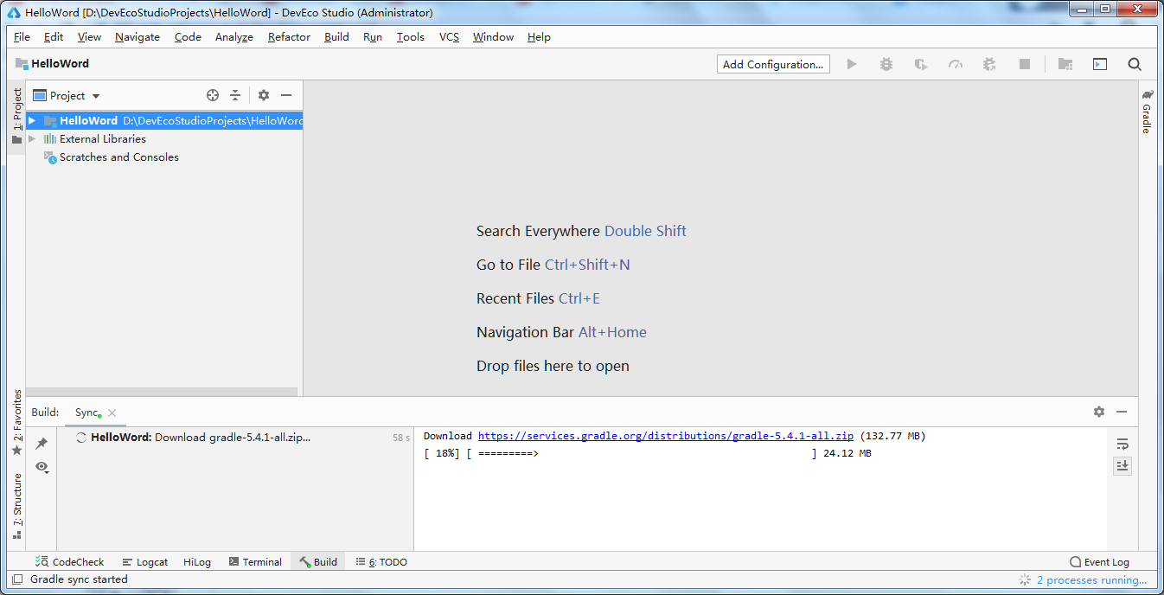Open the VCS menu

click(449, 37)
